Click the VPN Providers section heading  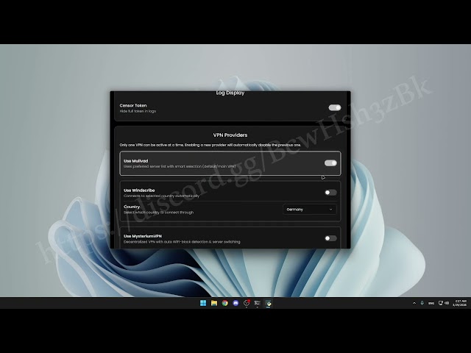[x=230, y=135]
